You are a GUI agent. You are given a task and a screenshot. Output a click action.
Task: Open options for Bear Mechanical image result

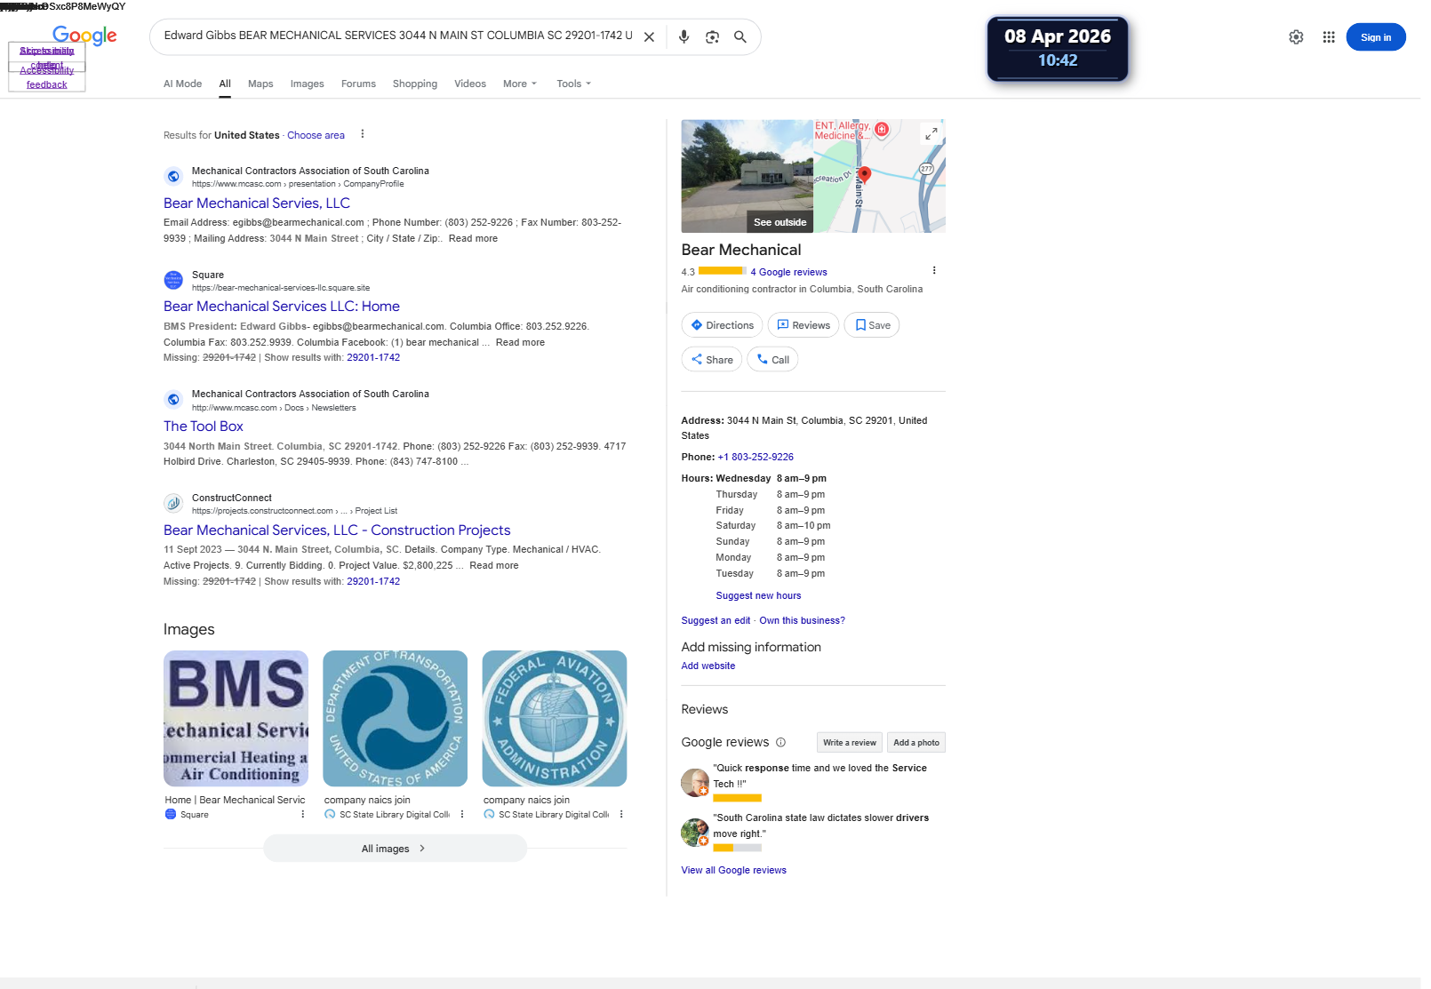click(x=302, y=814)
